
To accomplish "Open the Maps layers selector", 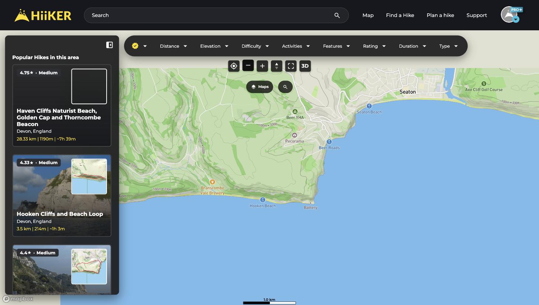I will (260, 87).
